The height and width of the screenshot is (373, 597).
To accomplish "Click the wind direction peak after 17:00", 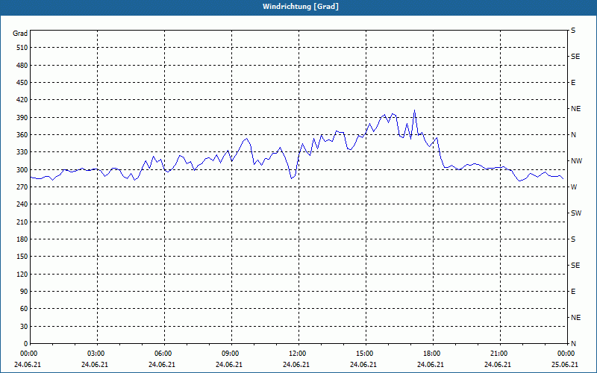I will [414, 110].
